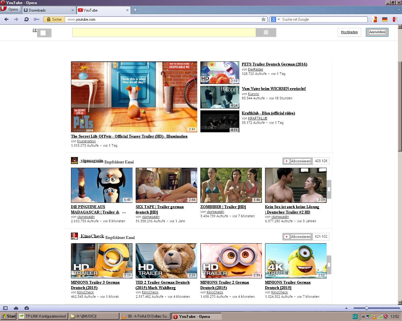Open the DerRaizer channel link
Image resolution: width=402 pixels, height=321 pixels.
[x=256, y=69]
